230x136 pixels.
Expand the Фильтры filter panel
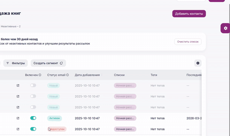point(16,63)
